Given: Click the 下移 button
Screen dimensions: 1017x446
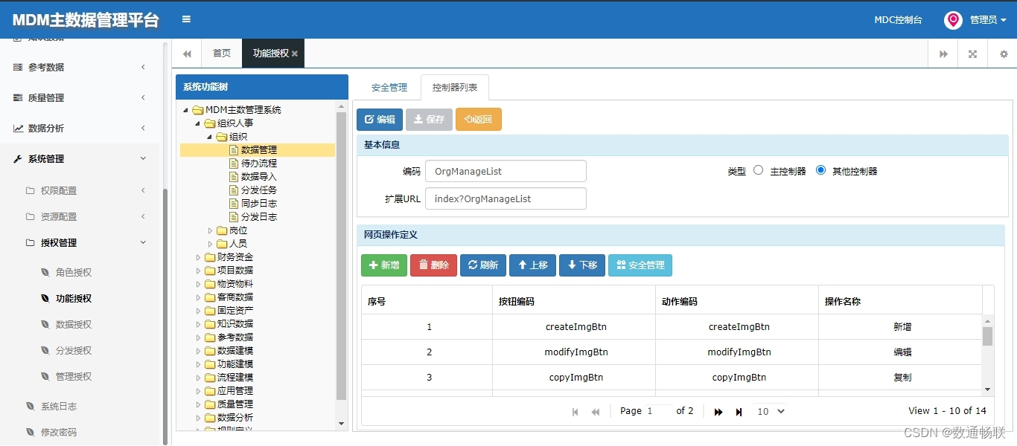Looking at the screenshot, I should click(582, 265).
